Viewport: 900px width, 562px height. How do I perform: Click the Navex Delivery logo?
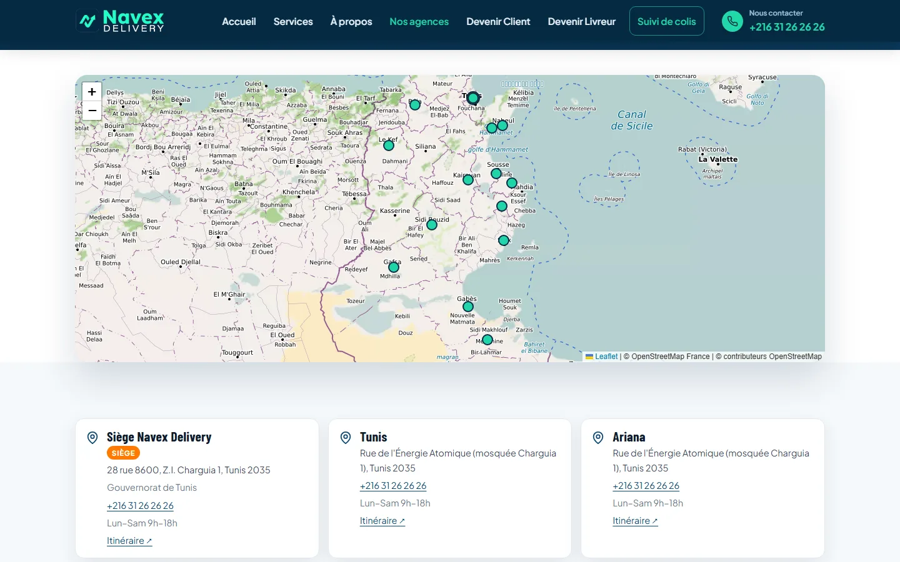[120, 21]
